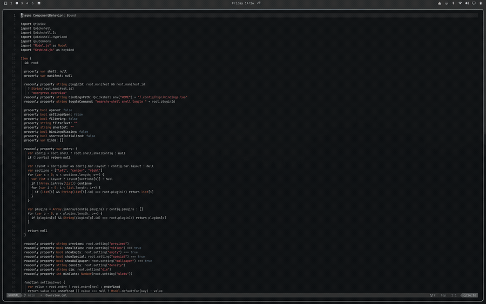Viewport: 486px width, 304px height.
Task: Click the 1:1 cursor position indicator
Action: [x=454, y=295]
